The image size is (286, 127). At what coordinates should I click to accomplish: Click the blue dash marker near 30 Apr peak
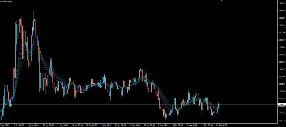(148, 74)
